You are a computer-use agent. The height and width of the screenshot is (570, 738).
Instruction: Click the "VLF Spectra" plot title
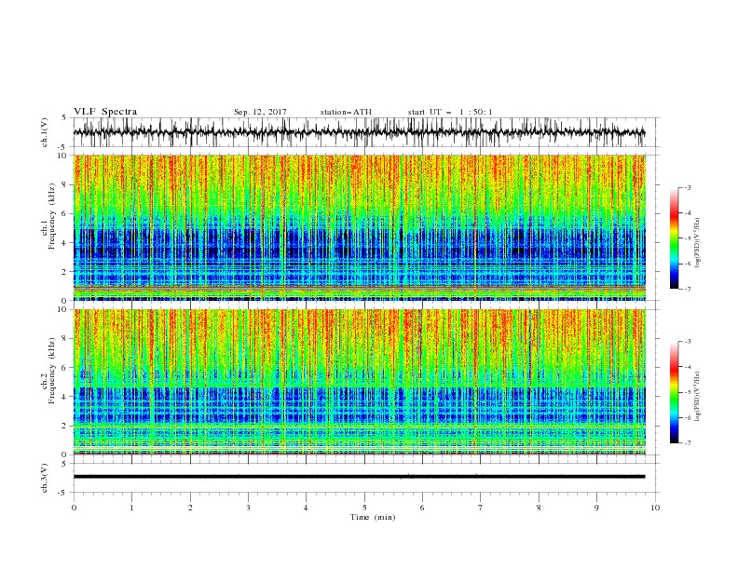point(105,112)
